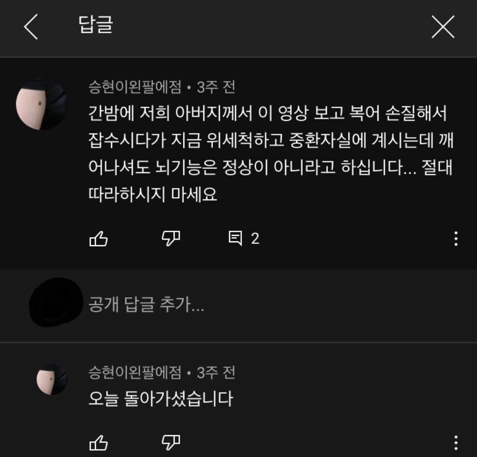Viewport: 477px width, 457px height.
Task: Dislike the reply 오늘 돌아가셨습니다
Action: [171, 442]
